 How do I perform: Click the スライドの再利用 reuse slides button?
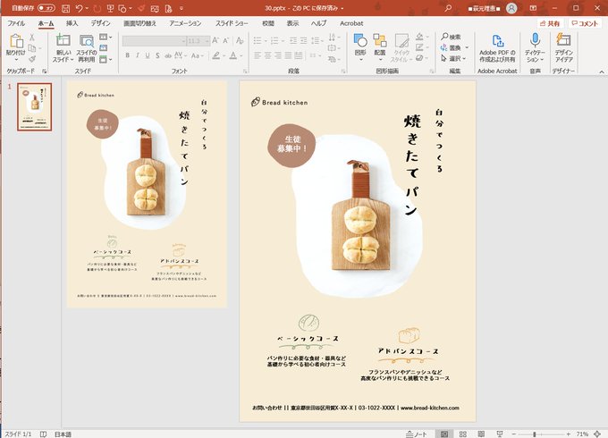[x=87, y=48]
